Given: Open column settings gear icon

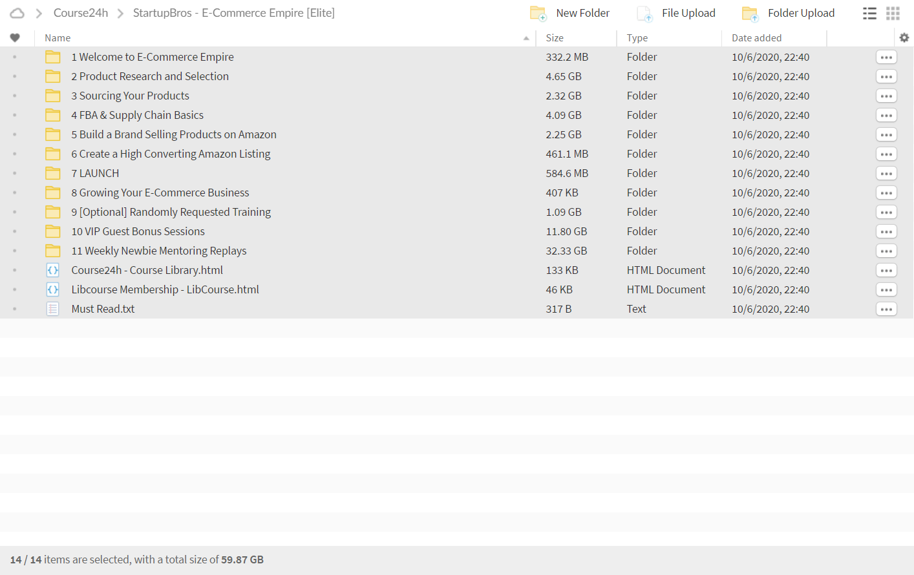Looking at the screenshot, I should coord(904,37).
